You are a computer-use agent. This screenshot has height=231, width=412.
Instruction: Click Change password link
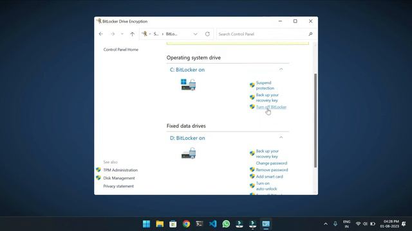pyautogui.click(x=272, y=163)
